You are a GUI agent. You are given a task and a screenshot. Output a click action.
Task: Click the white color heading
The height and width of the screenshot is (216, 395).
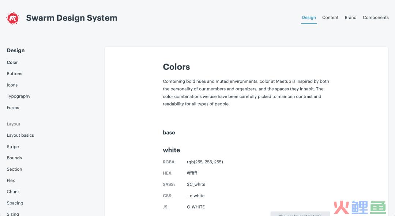pos(172,150)
